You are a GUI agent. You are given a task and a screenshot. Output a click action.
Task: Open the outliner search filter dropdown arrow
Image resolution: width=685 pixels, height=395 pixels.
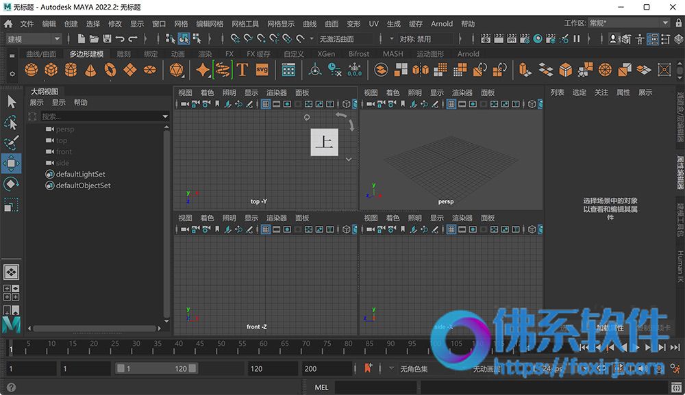click(x=165, y=116)
